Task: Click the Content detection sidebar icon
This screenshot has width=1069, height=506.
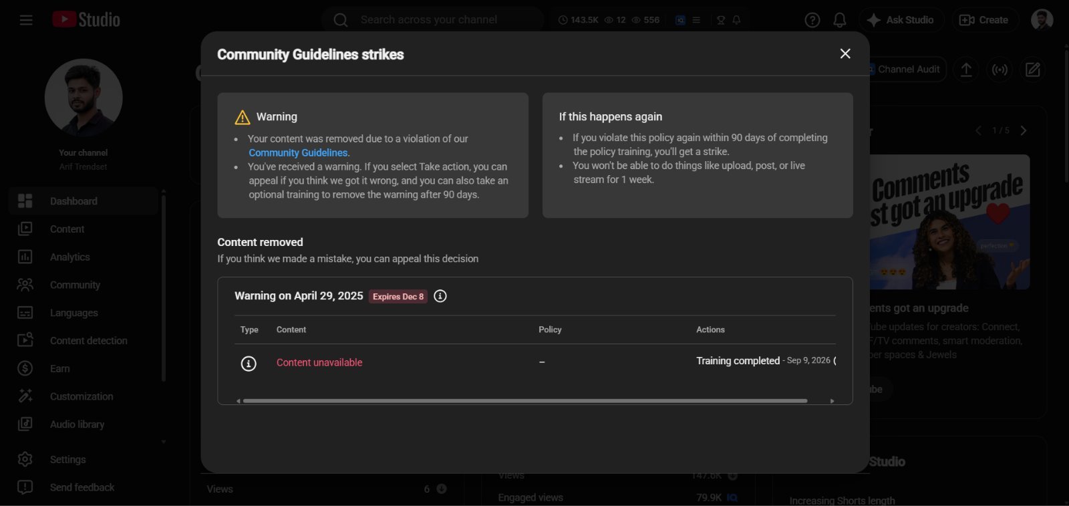Action: [25, 341]
